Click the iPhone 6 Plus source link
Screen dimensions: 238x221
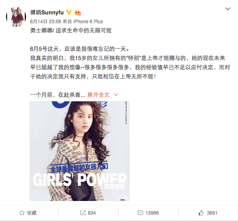[x=88, y=22]
